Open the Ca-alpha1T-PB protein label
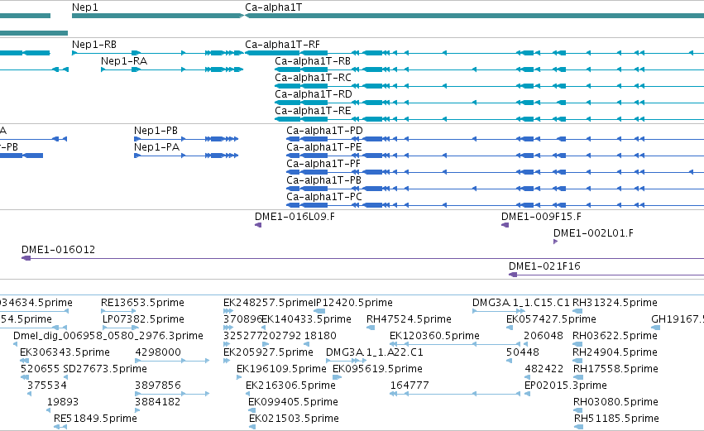 click(x=323, y=180)
